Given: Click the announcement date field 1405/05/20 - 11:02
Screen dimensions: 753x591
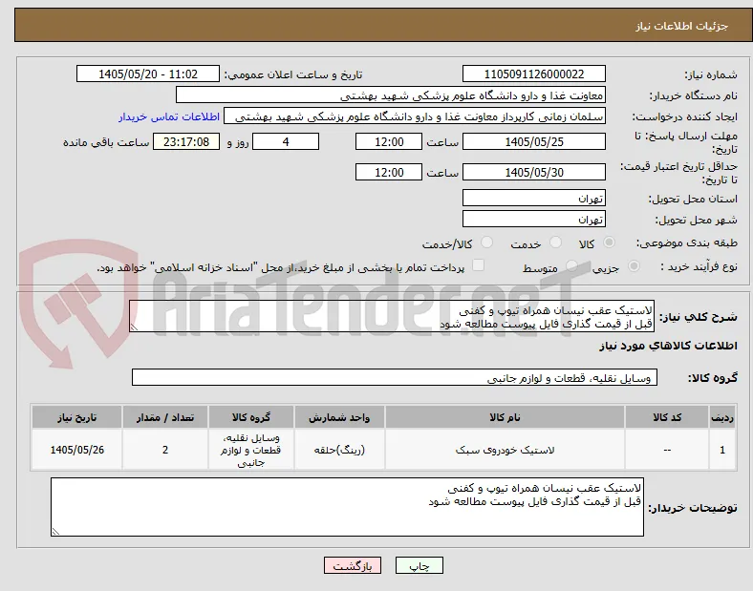Looking at the screenshot, I should (148, 74).
